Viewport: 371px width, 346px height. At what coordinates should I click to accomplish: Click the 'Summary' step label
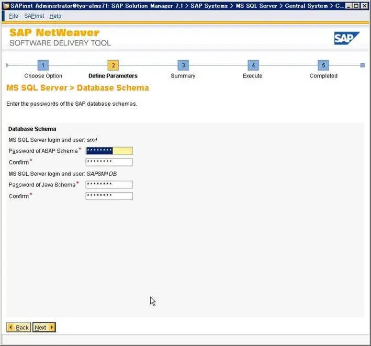[183, 76]
